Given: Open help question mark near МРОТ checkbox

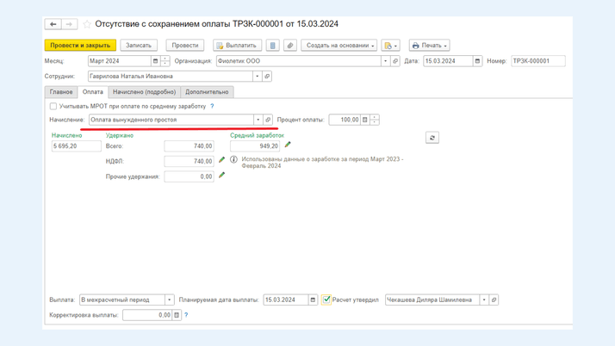Looking at the screenshot, I should click(x=212, y=106).
